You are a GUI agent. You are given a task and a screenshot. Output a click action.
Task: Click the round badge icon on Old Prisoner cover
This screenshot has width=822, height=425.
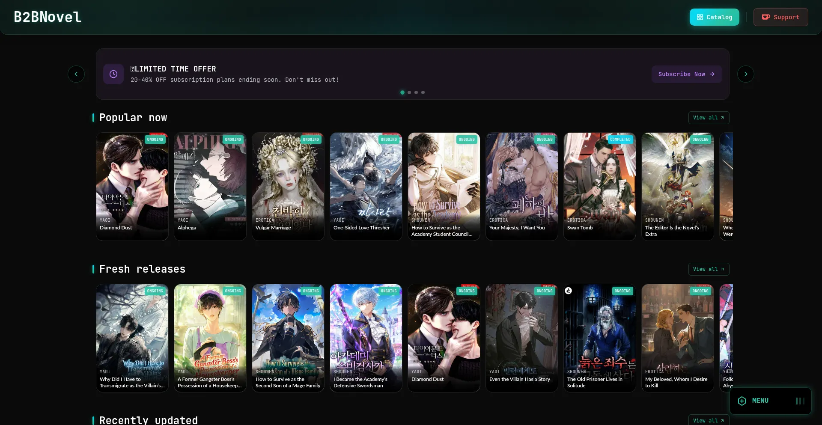[x=569, y=291]
